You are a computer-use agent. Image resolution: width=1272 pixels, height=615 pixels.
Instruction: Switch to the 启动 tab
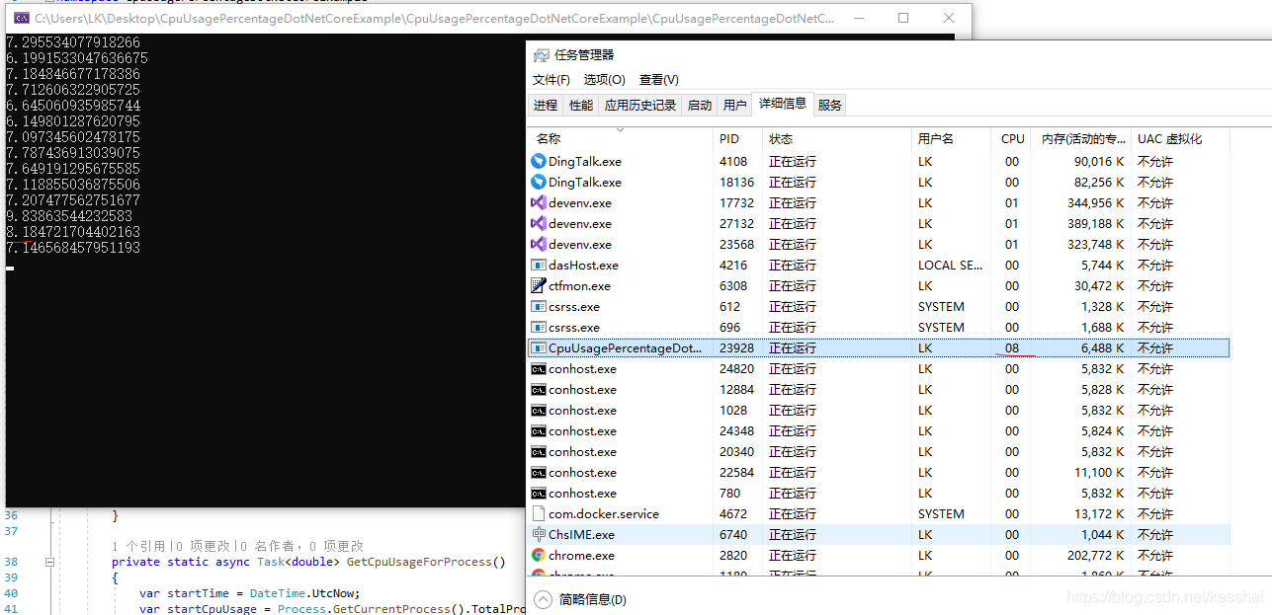click(x=700, y=105)
